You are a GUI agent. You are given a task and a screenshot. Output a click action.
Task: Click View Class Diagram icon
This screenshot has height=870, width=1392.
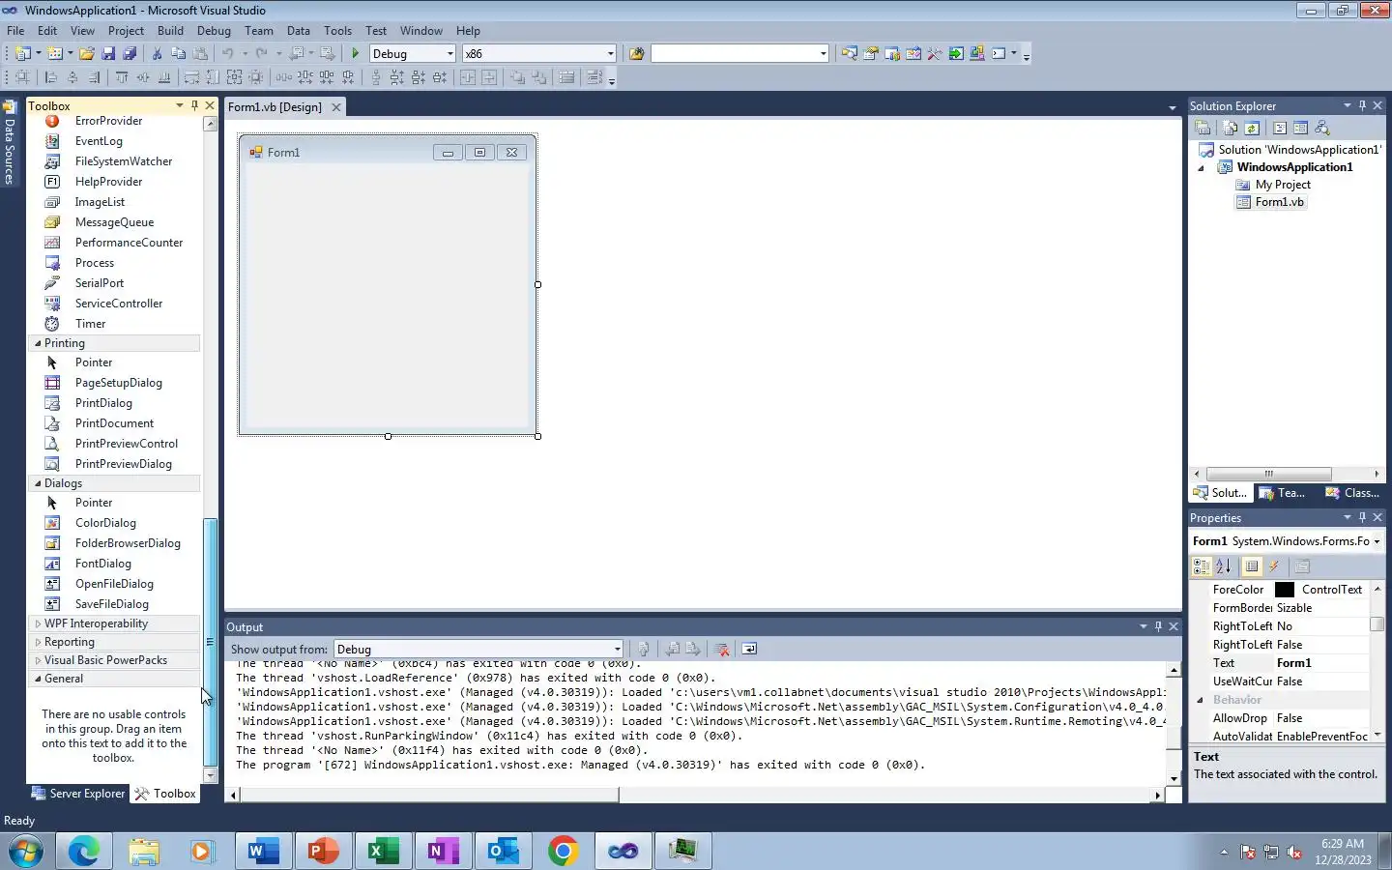coord(1322,128)
